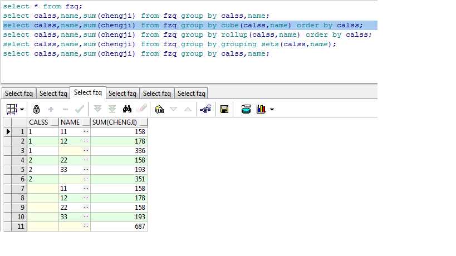The height and width of the screenshot is (256, 456).
Task: Click ellipsis button in row 5 NAME cell
Action: point(86,169)
